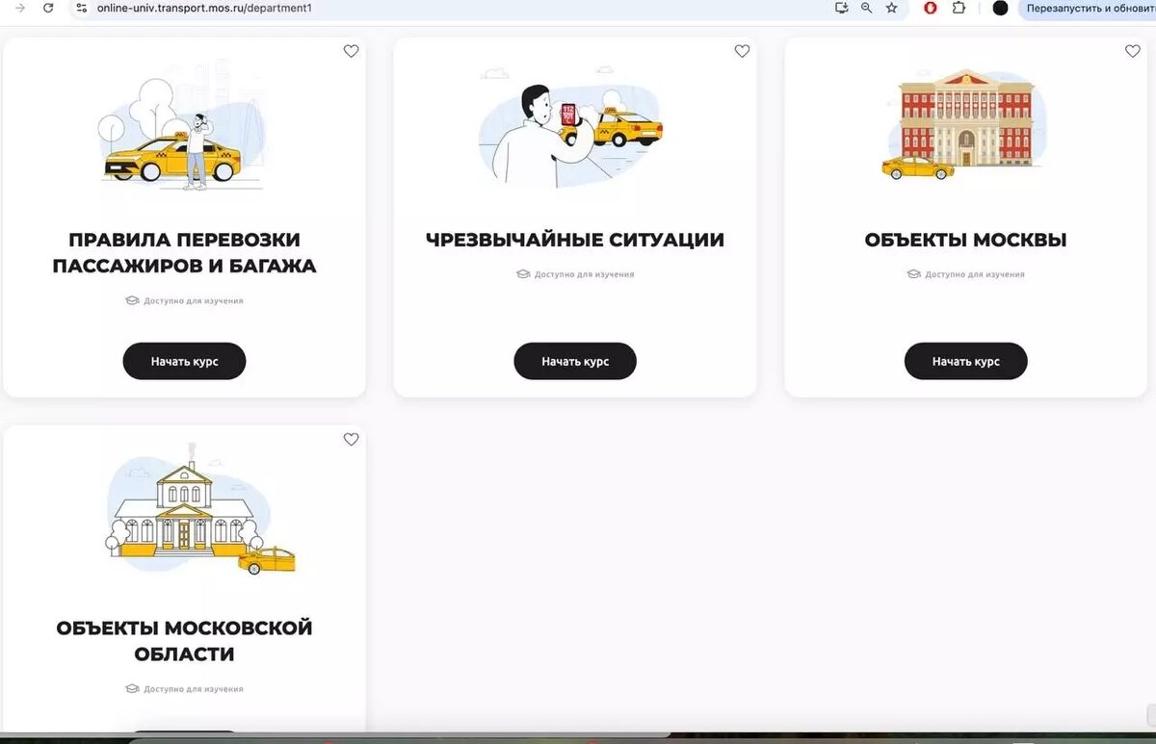The width and height of the screenshot is (1156, 744).
Task: Click graduation cap icon in Правила перевозки card
Action: point(132,300)
